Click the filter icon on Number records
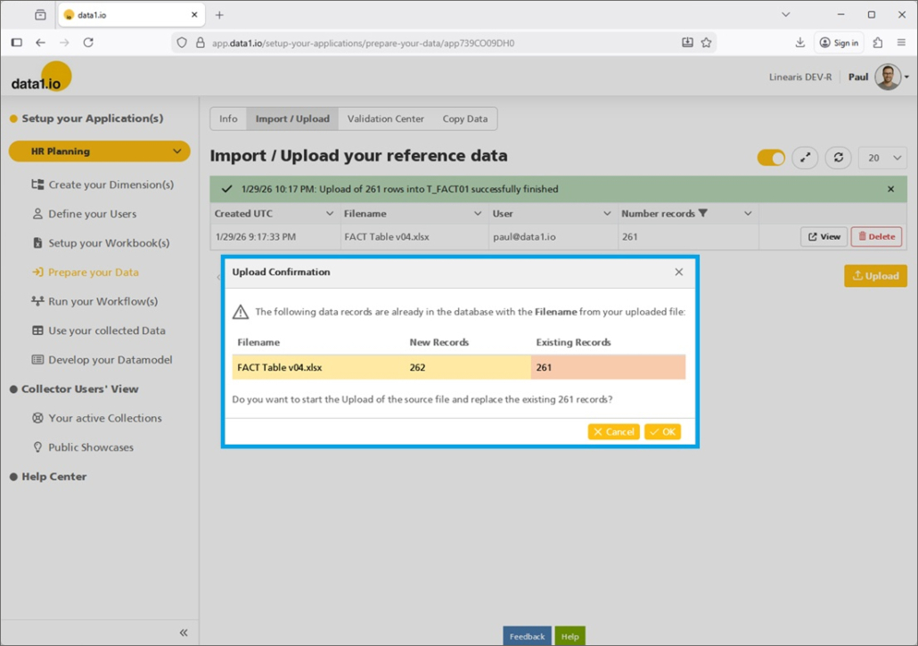 (x=703, y=214)
